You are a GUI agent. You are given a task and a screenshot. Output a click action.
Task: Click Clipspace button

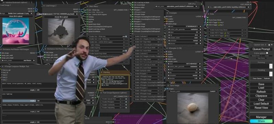[x=261, y=96]
